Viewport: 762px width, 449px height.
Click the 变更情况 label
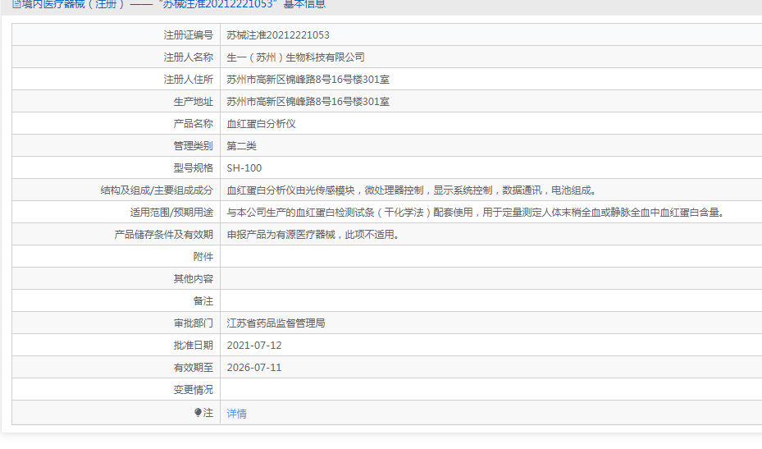tap(193, 390)
